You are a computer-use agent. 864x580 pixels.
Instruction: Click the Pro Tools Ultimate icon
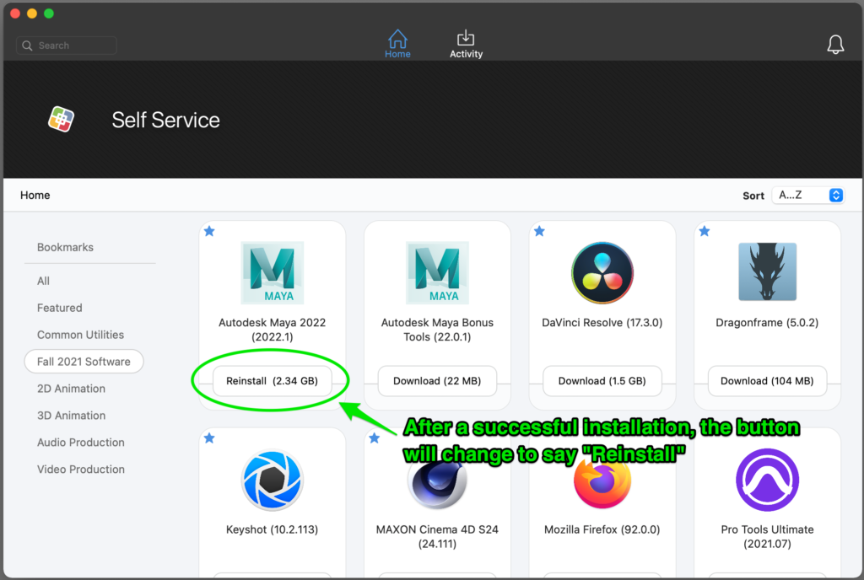(x=767, y=480)
